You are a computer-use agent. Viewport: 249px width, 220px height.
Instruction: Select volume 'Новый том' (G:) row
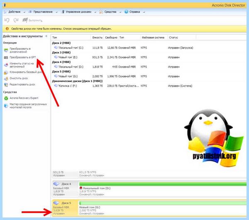124,76
